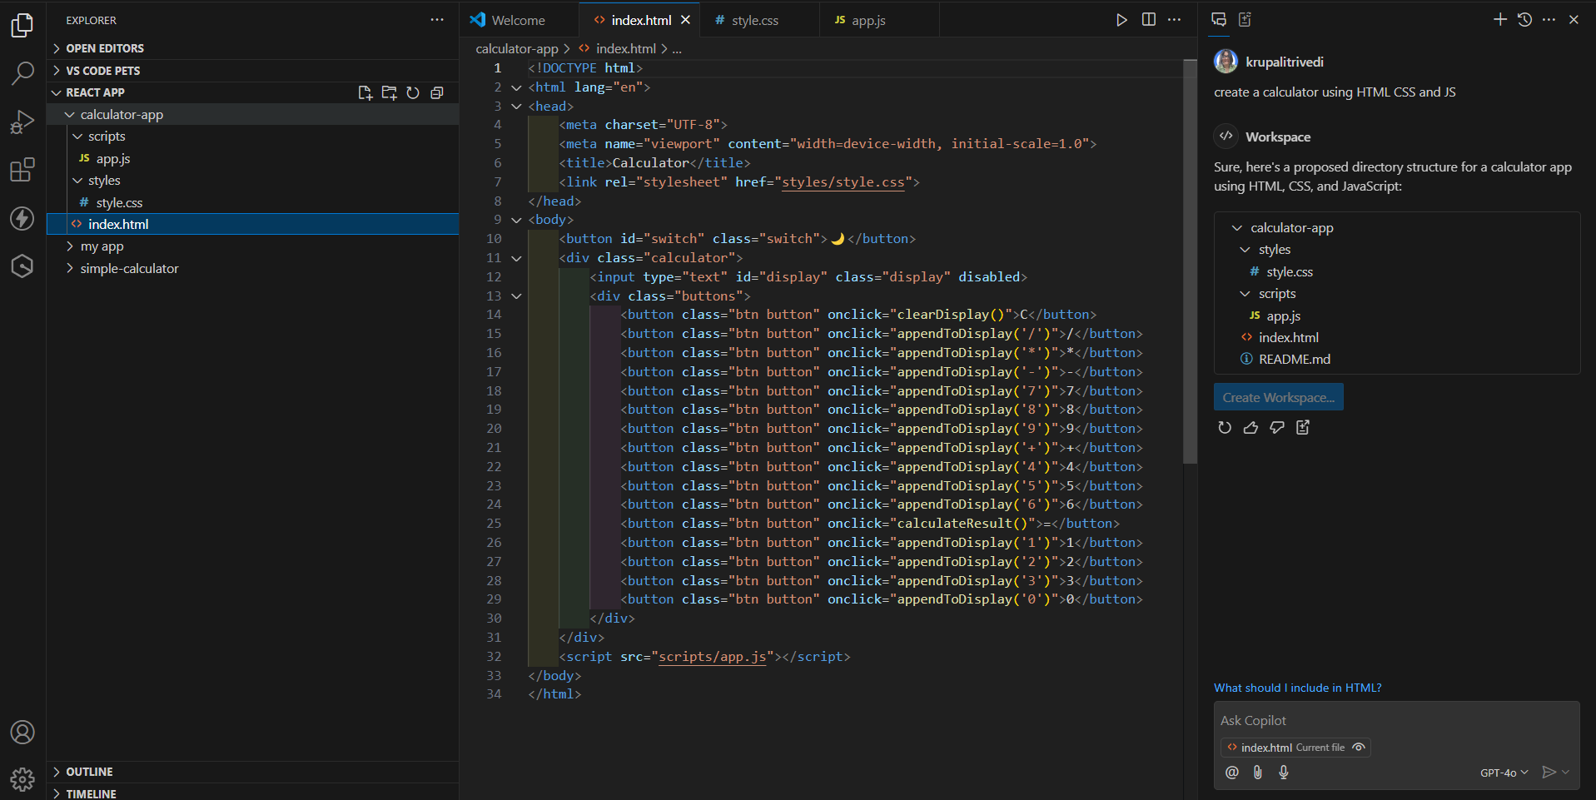Image resolution: width=1596 pixels, height=800 pixels.
Task: Attach context with the paperclip icon
Action: [1258, 773]
